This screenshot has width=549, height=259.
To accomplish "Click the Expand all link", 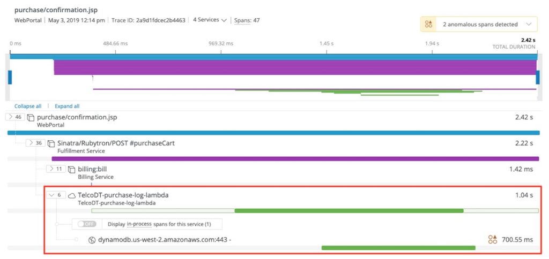I will 67,106.
